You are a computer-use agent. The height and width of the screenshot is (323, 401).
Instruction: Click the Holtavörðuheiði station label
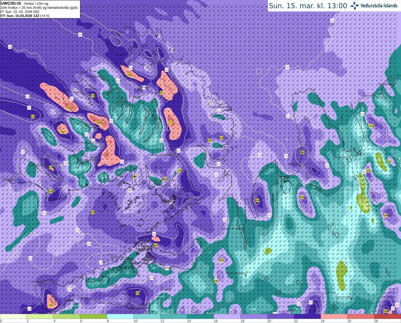[x=235, y=273]
